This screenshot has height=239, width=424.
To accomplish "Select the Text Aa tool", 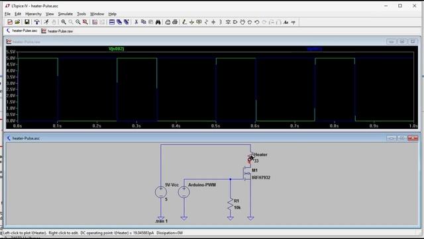I will (x=286, y=22).
